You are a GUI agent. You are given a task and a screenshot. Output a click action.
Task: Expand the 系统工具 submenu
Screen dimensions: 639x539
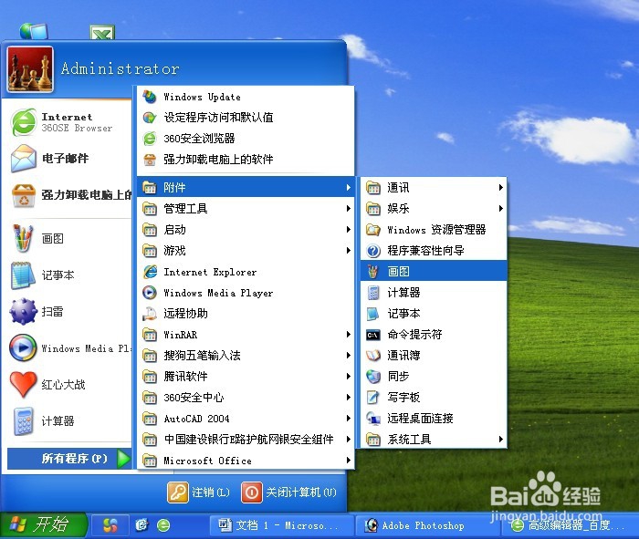click(x=434, y=440)
